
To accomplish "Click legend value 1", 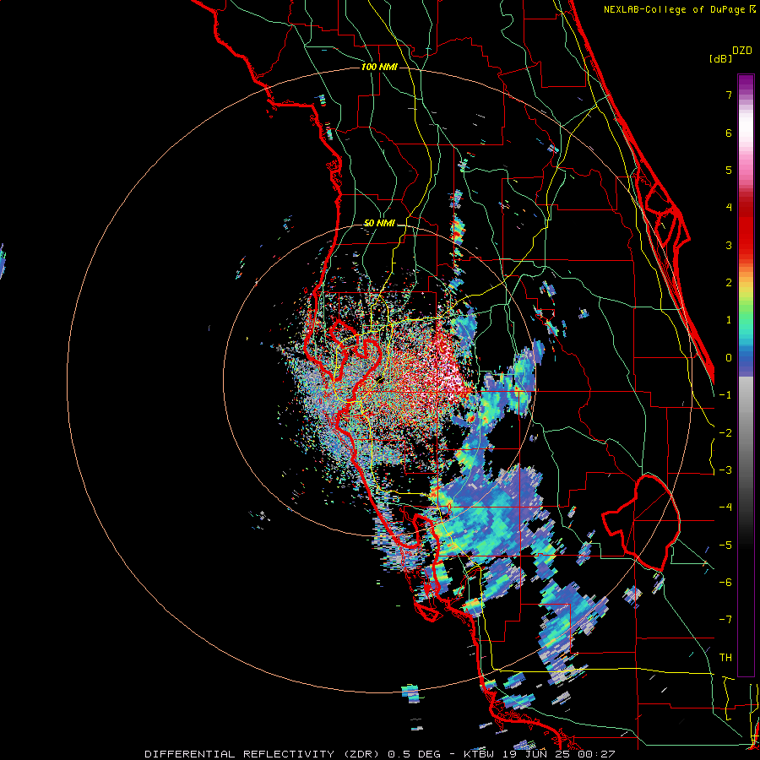I will [729, 320].
